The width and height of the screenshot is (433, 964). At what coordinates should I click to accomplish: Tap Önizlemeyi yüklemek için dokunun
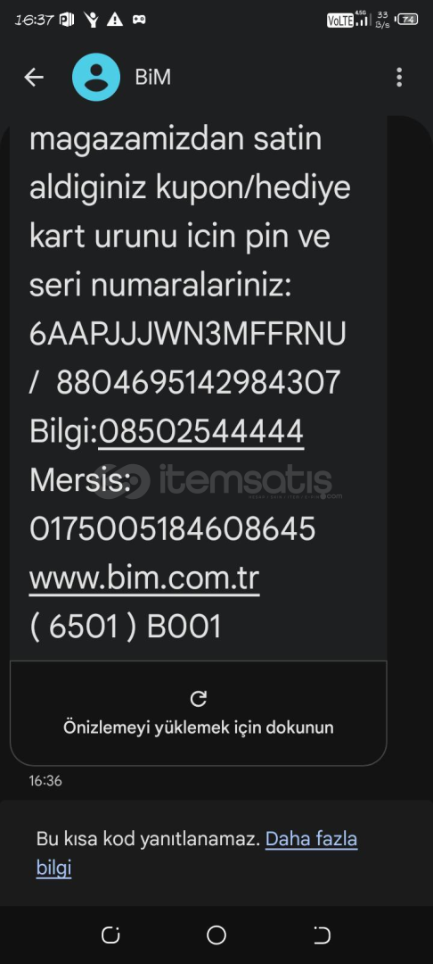[199, 727]
